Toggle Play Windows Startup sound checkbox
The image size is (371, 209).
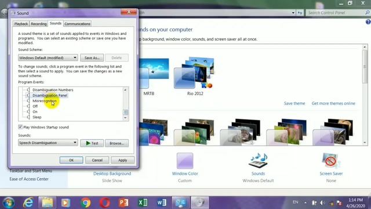click(x=20, y=127)
